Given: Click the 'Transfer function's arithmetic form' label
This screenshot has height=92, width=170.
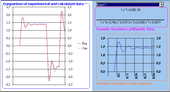Looking at the screenshot, I should (x=125, y=29).
